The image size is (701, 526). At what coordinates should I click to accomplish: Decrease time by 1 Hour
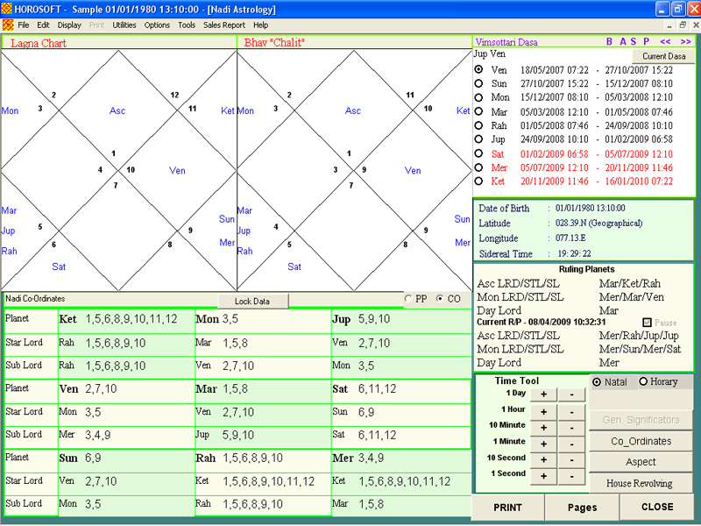[x=572, y=411]
